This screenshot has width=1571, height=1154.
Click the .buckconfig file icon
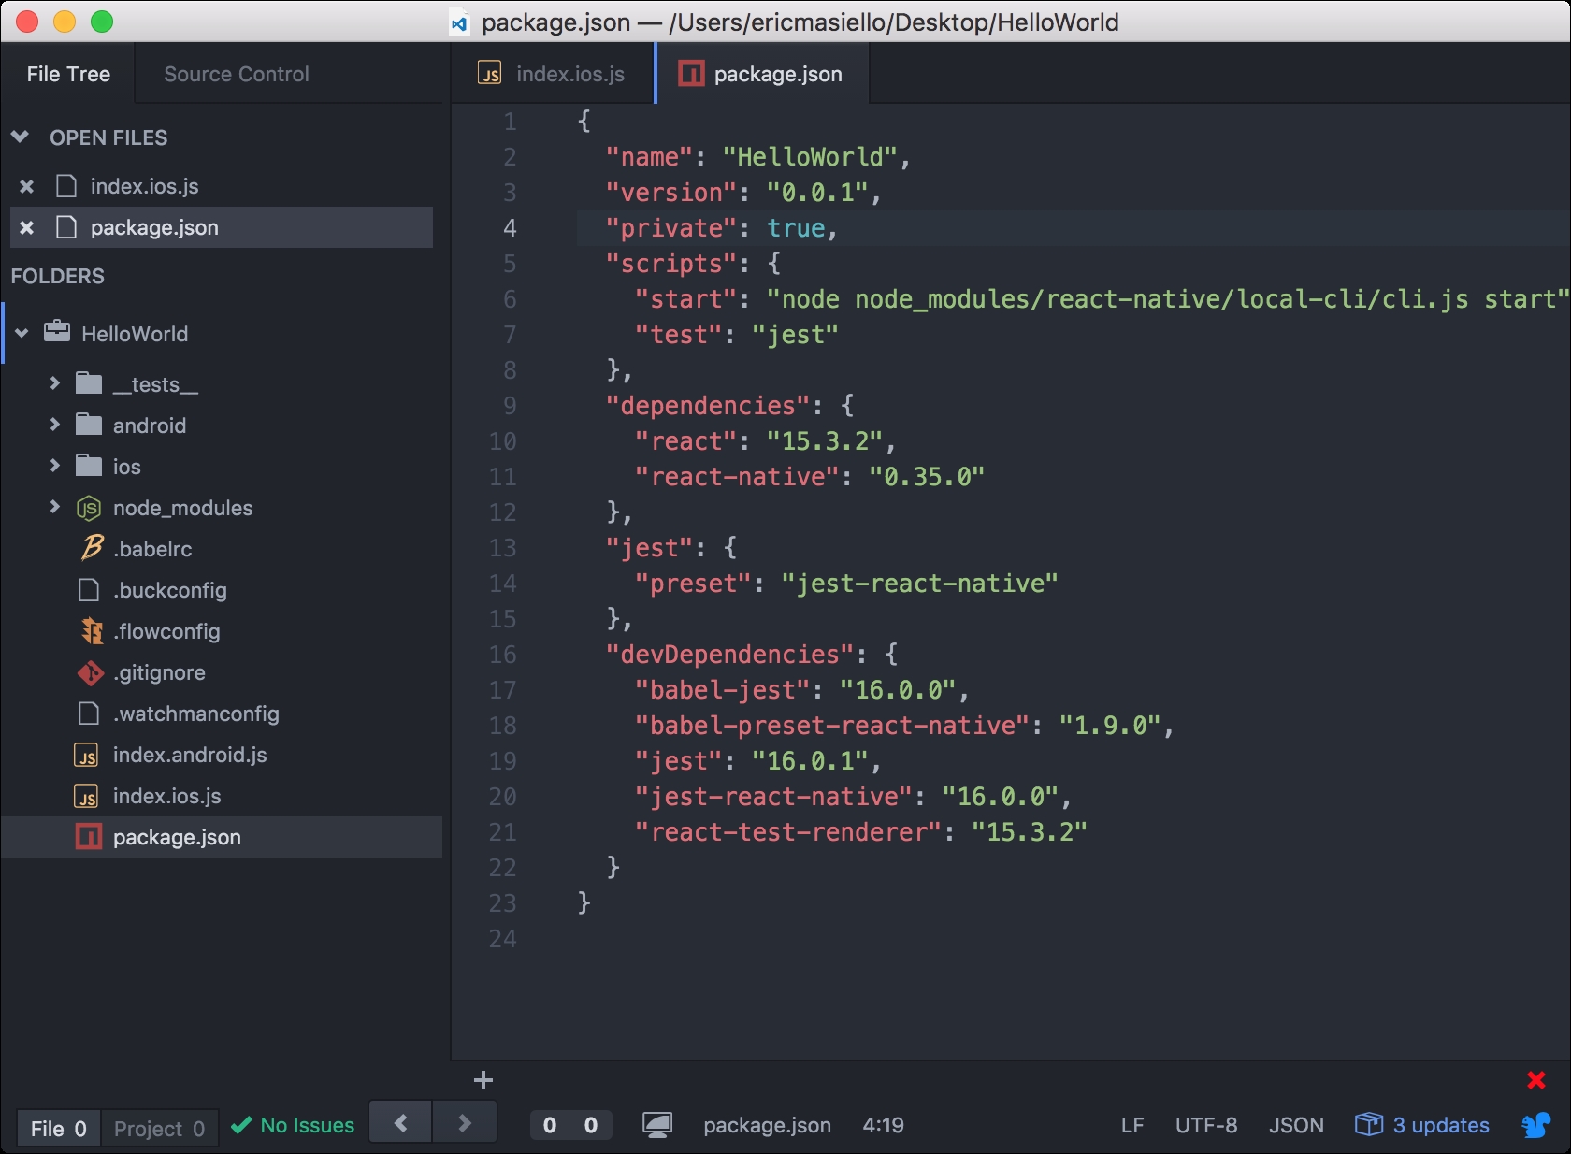[x=89, y=590]
